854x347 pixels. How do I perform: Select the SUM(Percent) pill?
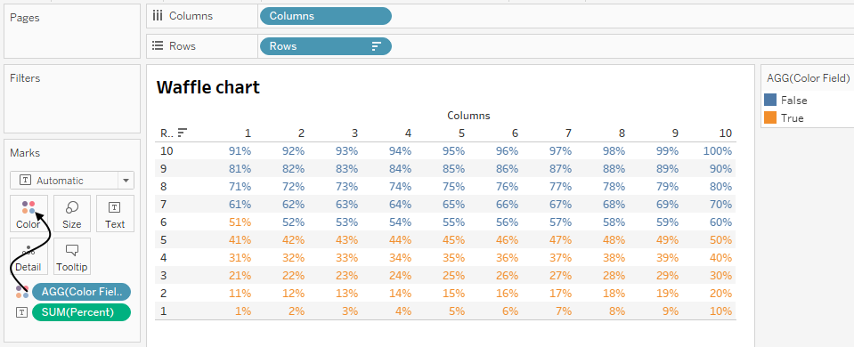tap(82, 312)
